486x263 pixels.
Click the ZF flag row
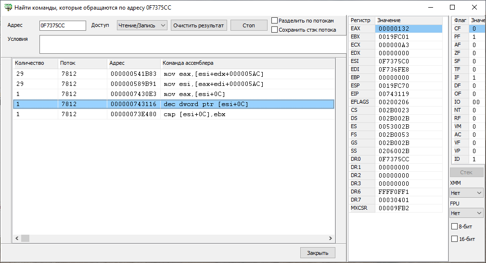tap(468, 53)
